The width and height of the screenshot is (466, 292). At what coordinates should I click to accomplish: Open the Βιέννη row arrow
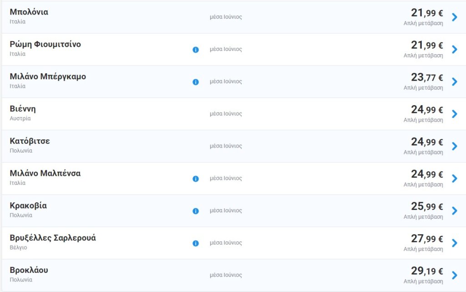(454, 114)
